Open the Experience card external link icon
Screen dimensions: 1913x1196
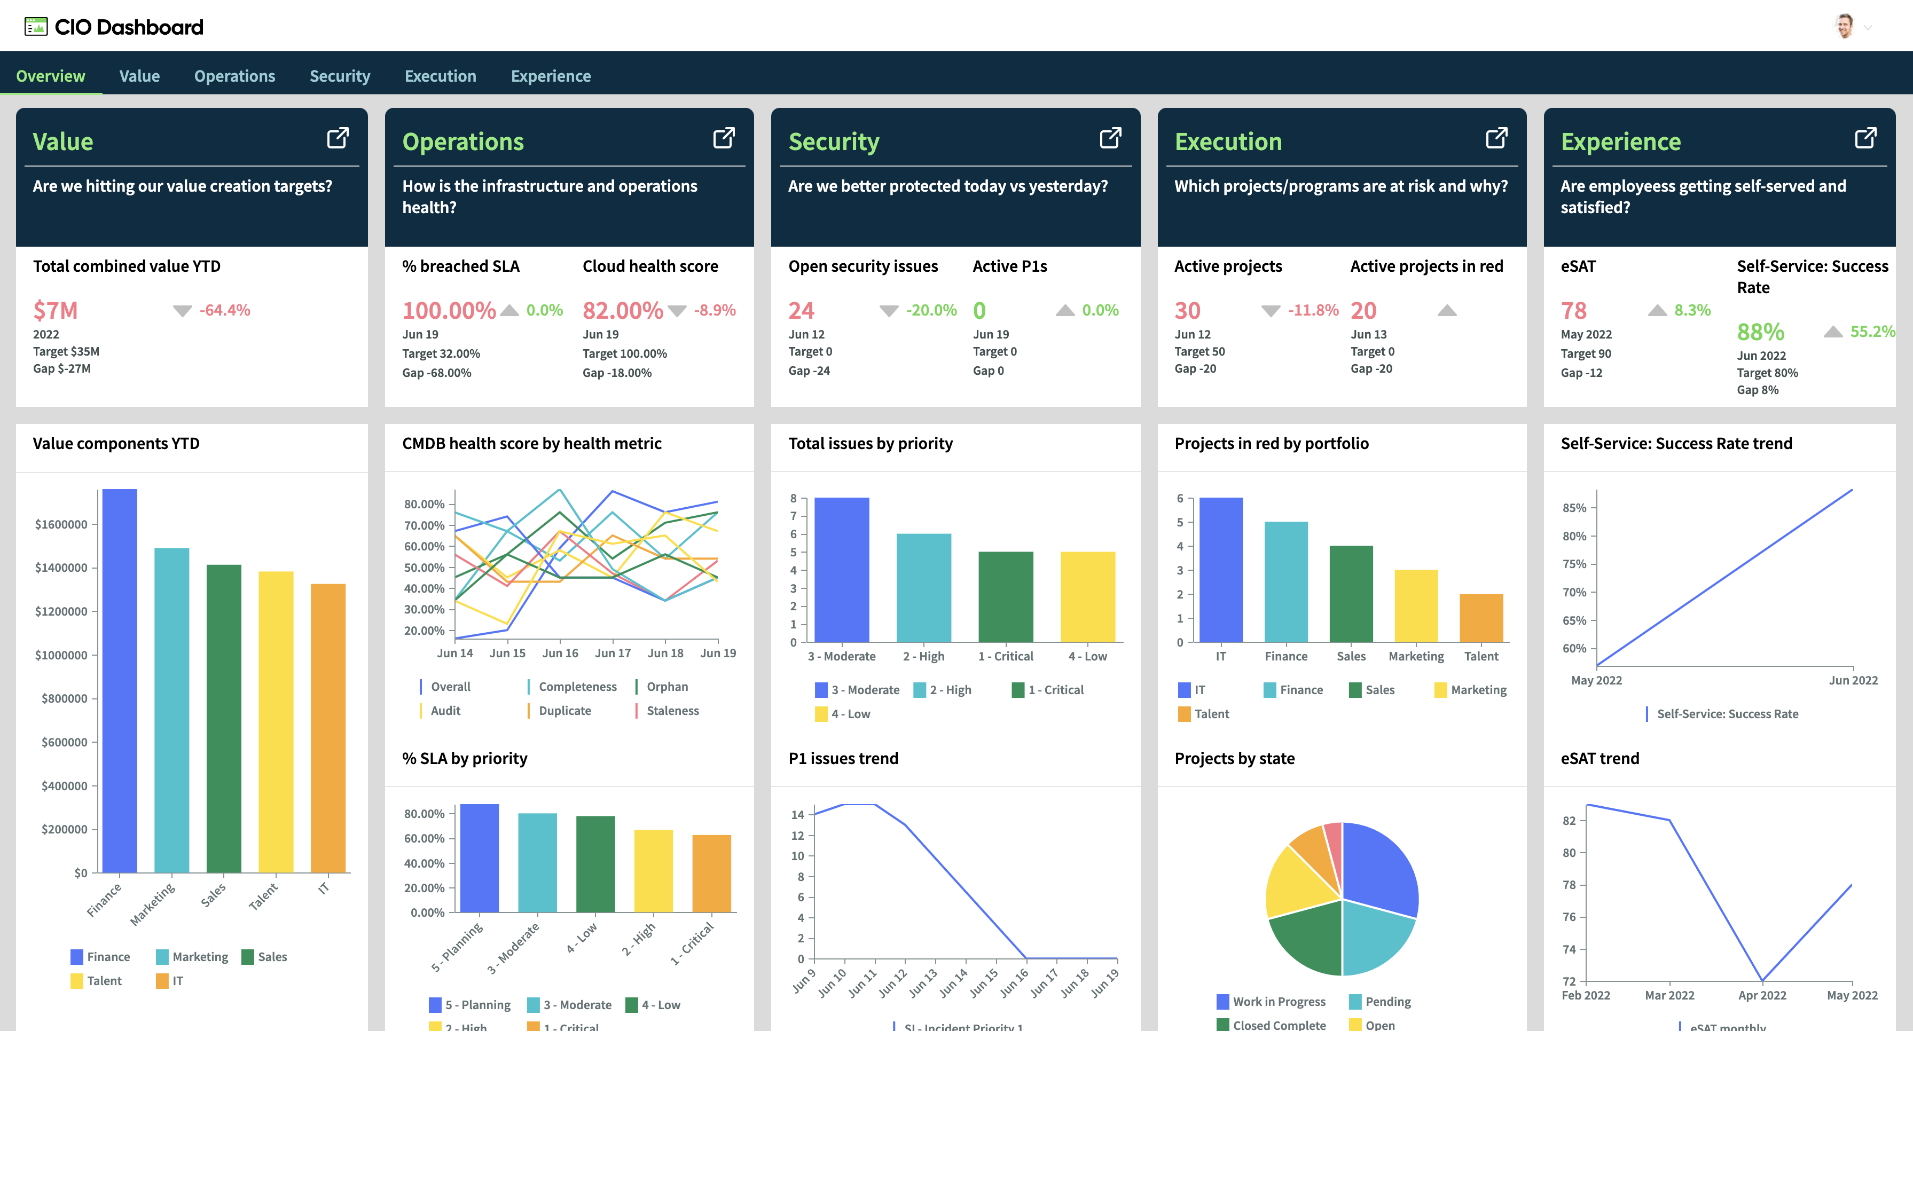1865,138
